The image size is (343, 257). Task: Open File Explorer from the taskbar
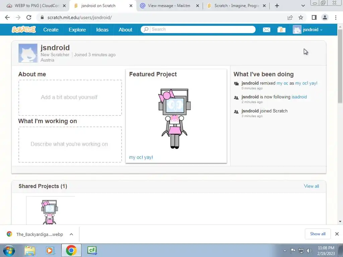[x=30, y=250]
